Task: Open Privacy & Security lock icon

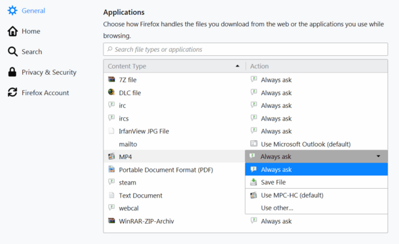Action: coord(12,72)
